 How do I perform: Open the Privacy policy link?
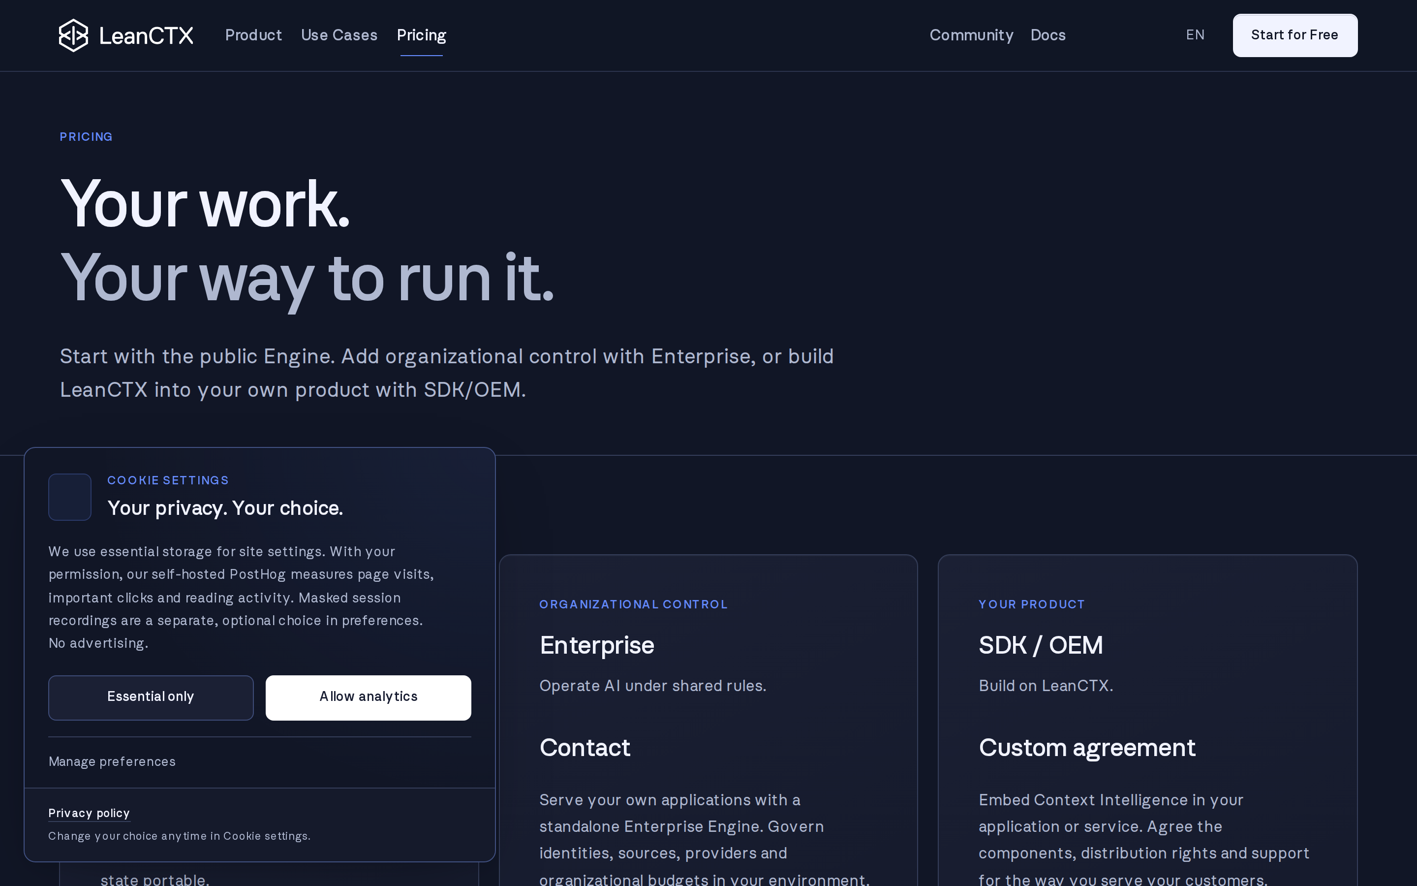point(89,813)
